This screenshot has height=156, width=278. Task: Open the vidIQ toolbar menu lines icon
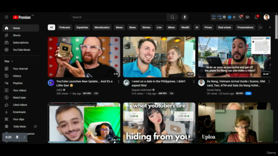tap(234, 17)
